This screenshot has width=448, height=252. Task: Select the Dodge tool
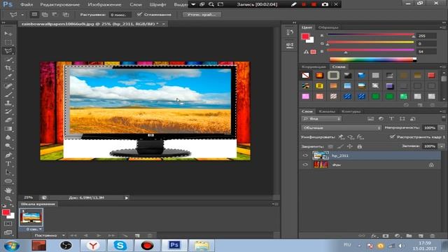click(x=8, y=146)
